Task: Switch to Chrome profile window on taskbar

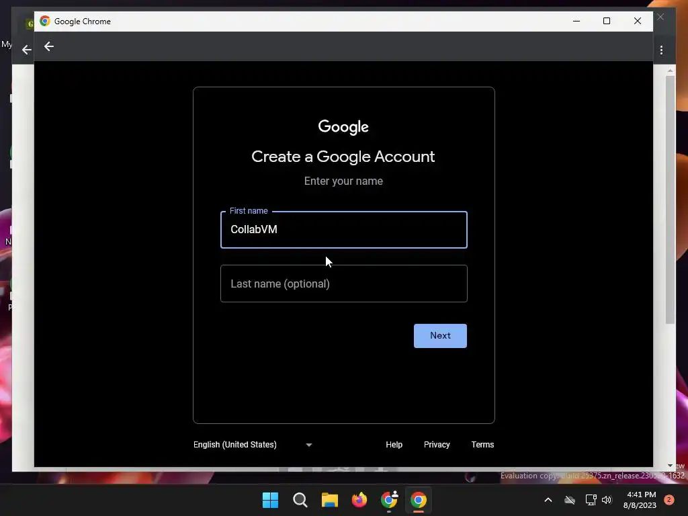Action: pyautogui.click(x=389, y=500)
